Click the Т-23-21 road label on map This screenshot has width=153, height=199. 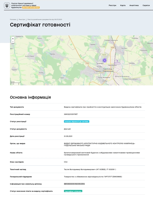[104, 55]
